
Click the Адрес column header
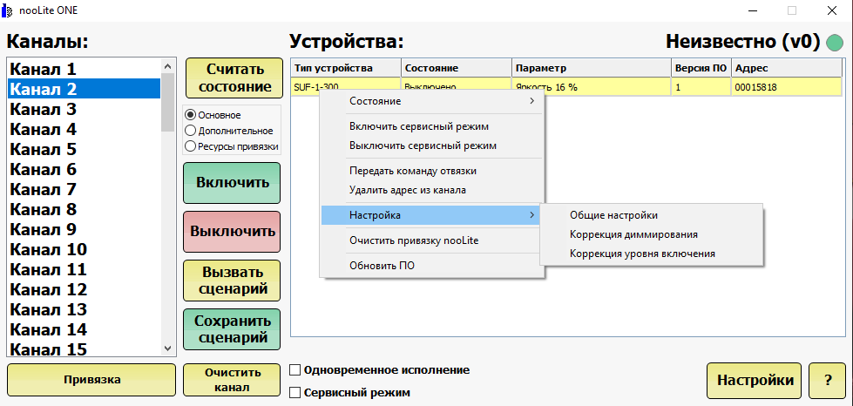786,68
